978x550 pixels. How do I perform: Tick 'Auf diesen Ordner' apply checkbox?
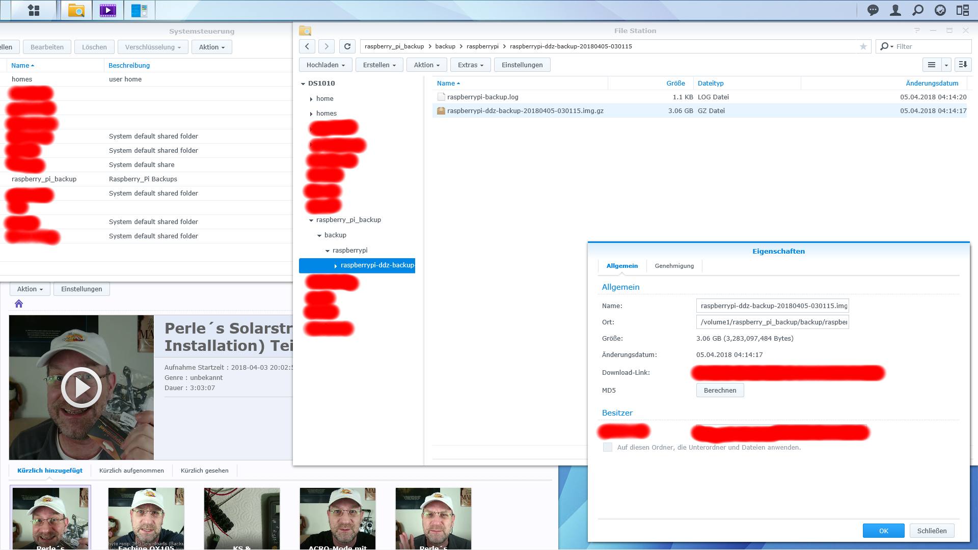tap(607, 447)
